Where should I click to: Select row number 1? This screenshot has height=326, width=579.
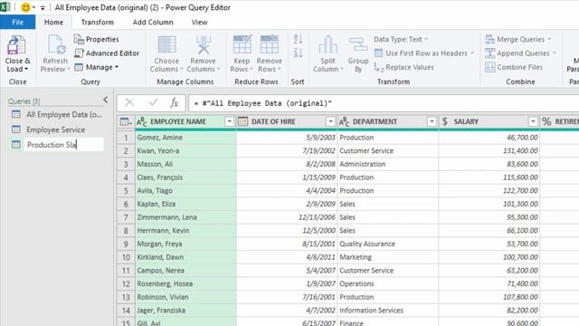pos(126,138)
